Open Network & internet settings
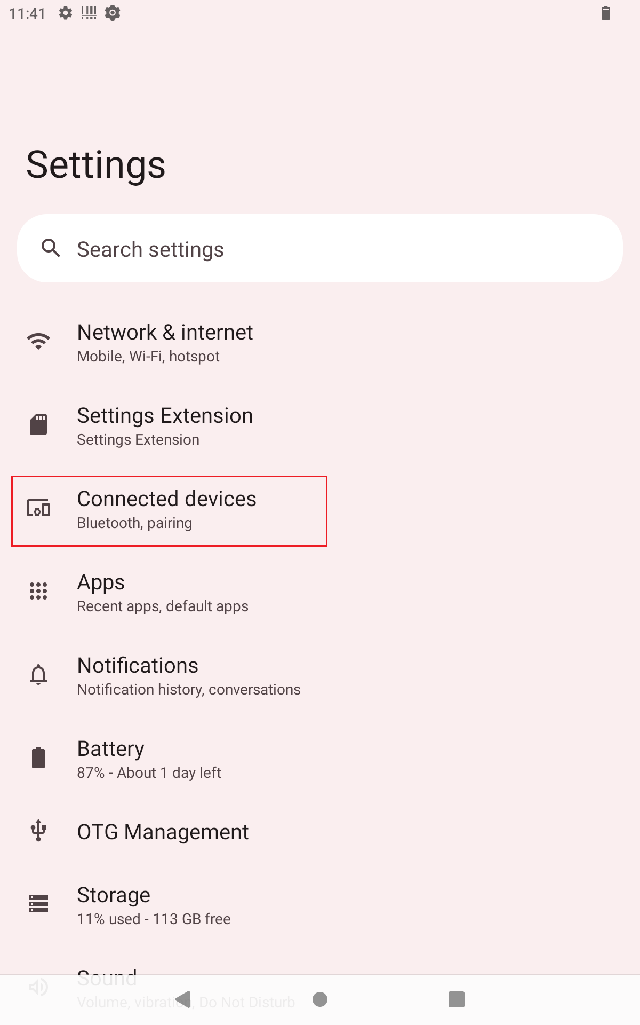The height and width of the screenshot is (1025, 640). pyautogui.click(x=165, y=343)
